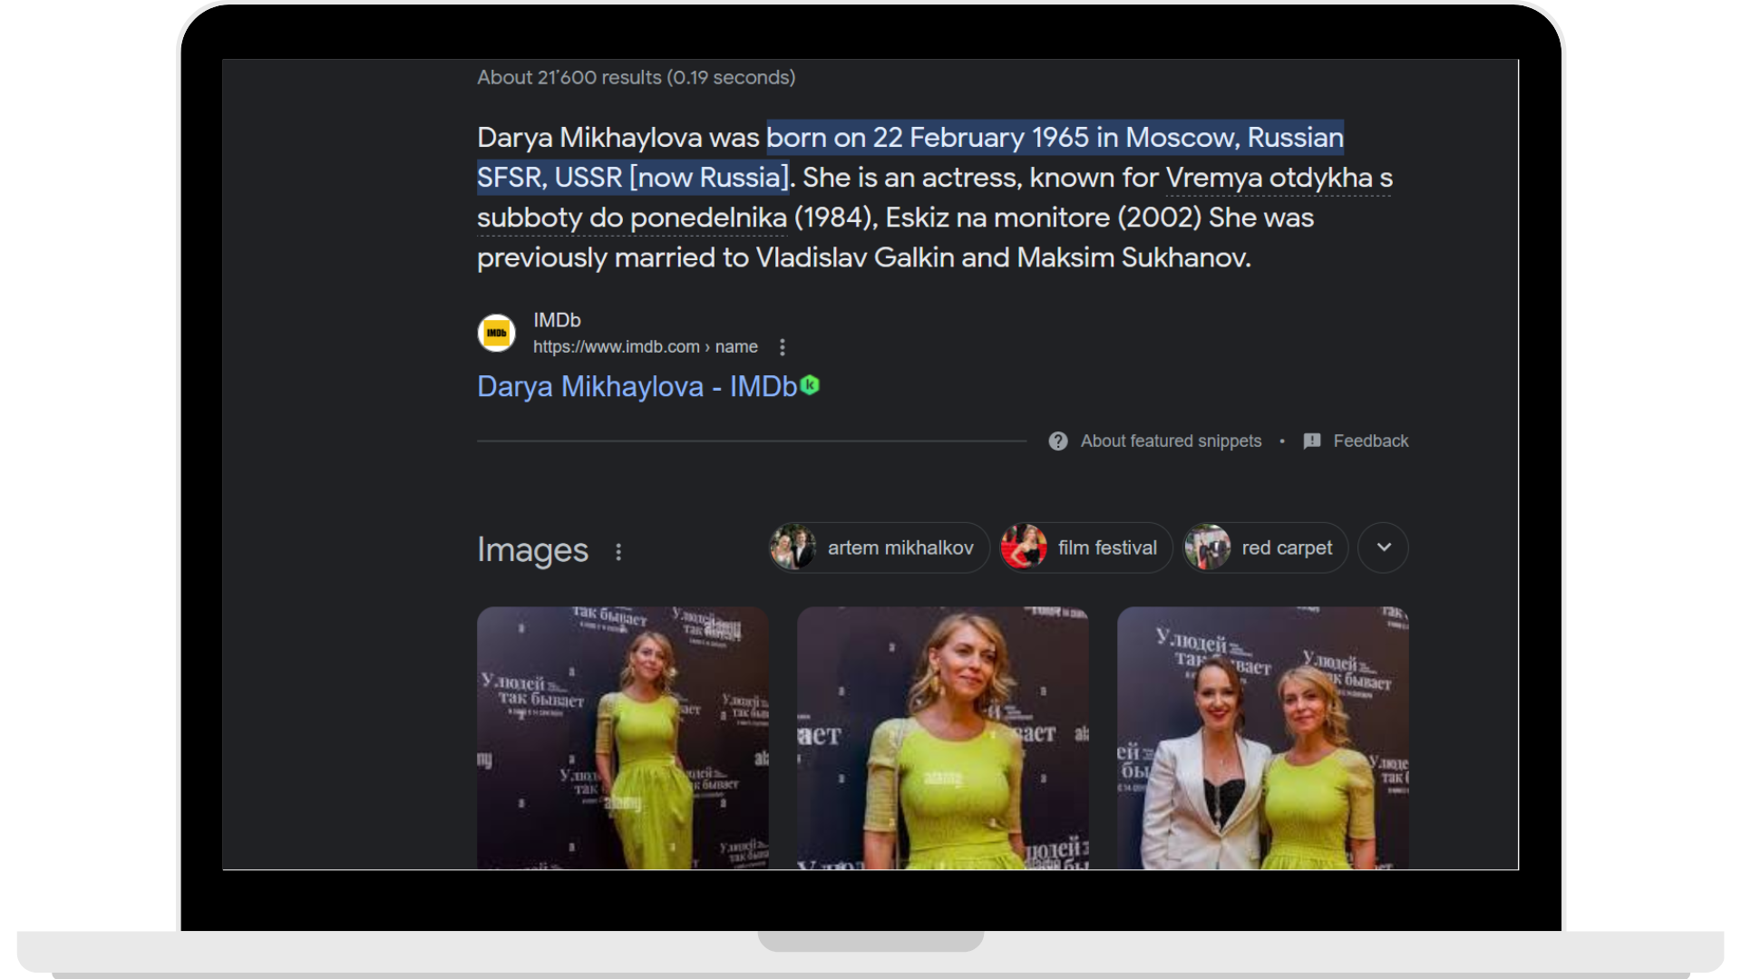Open the first image of the woman standing in the green dress
The width and height of the screenshot is (1741, 979).
[x=623, y=738]
